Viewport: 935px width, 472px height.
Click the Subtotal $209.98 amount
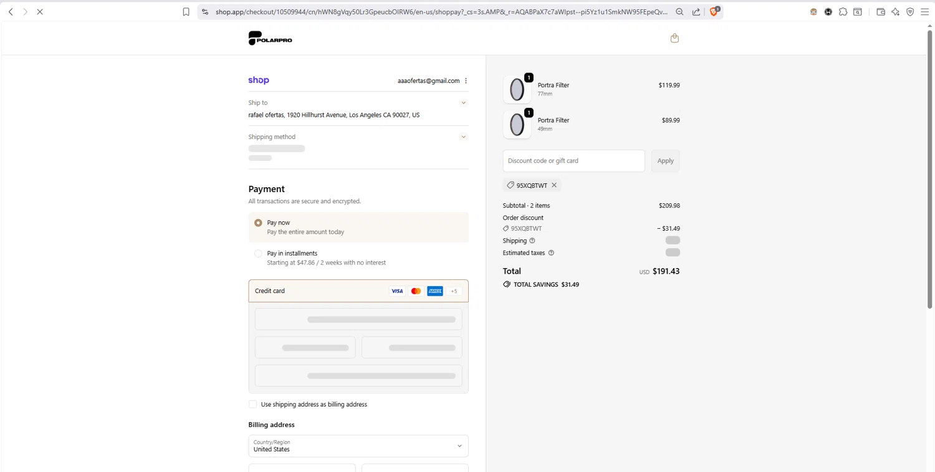[x=669, y=206]
